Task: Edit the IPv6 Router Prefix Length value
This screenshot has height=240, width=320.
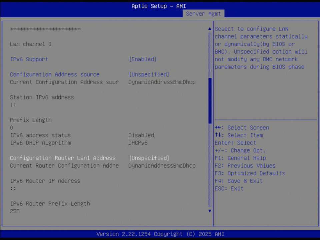Action: 50,203
